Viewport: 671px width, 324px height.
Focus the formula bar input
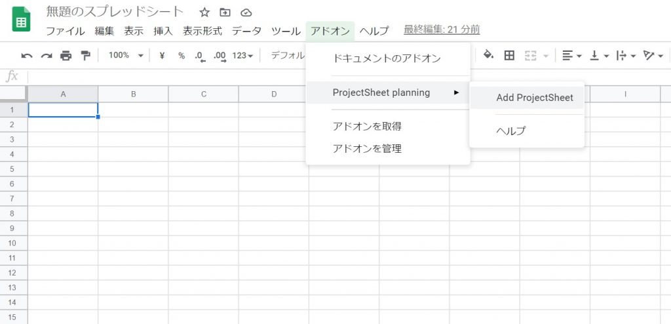[x=167, y=77]
